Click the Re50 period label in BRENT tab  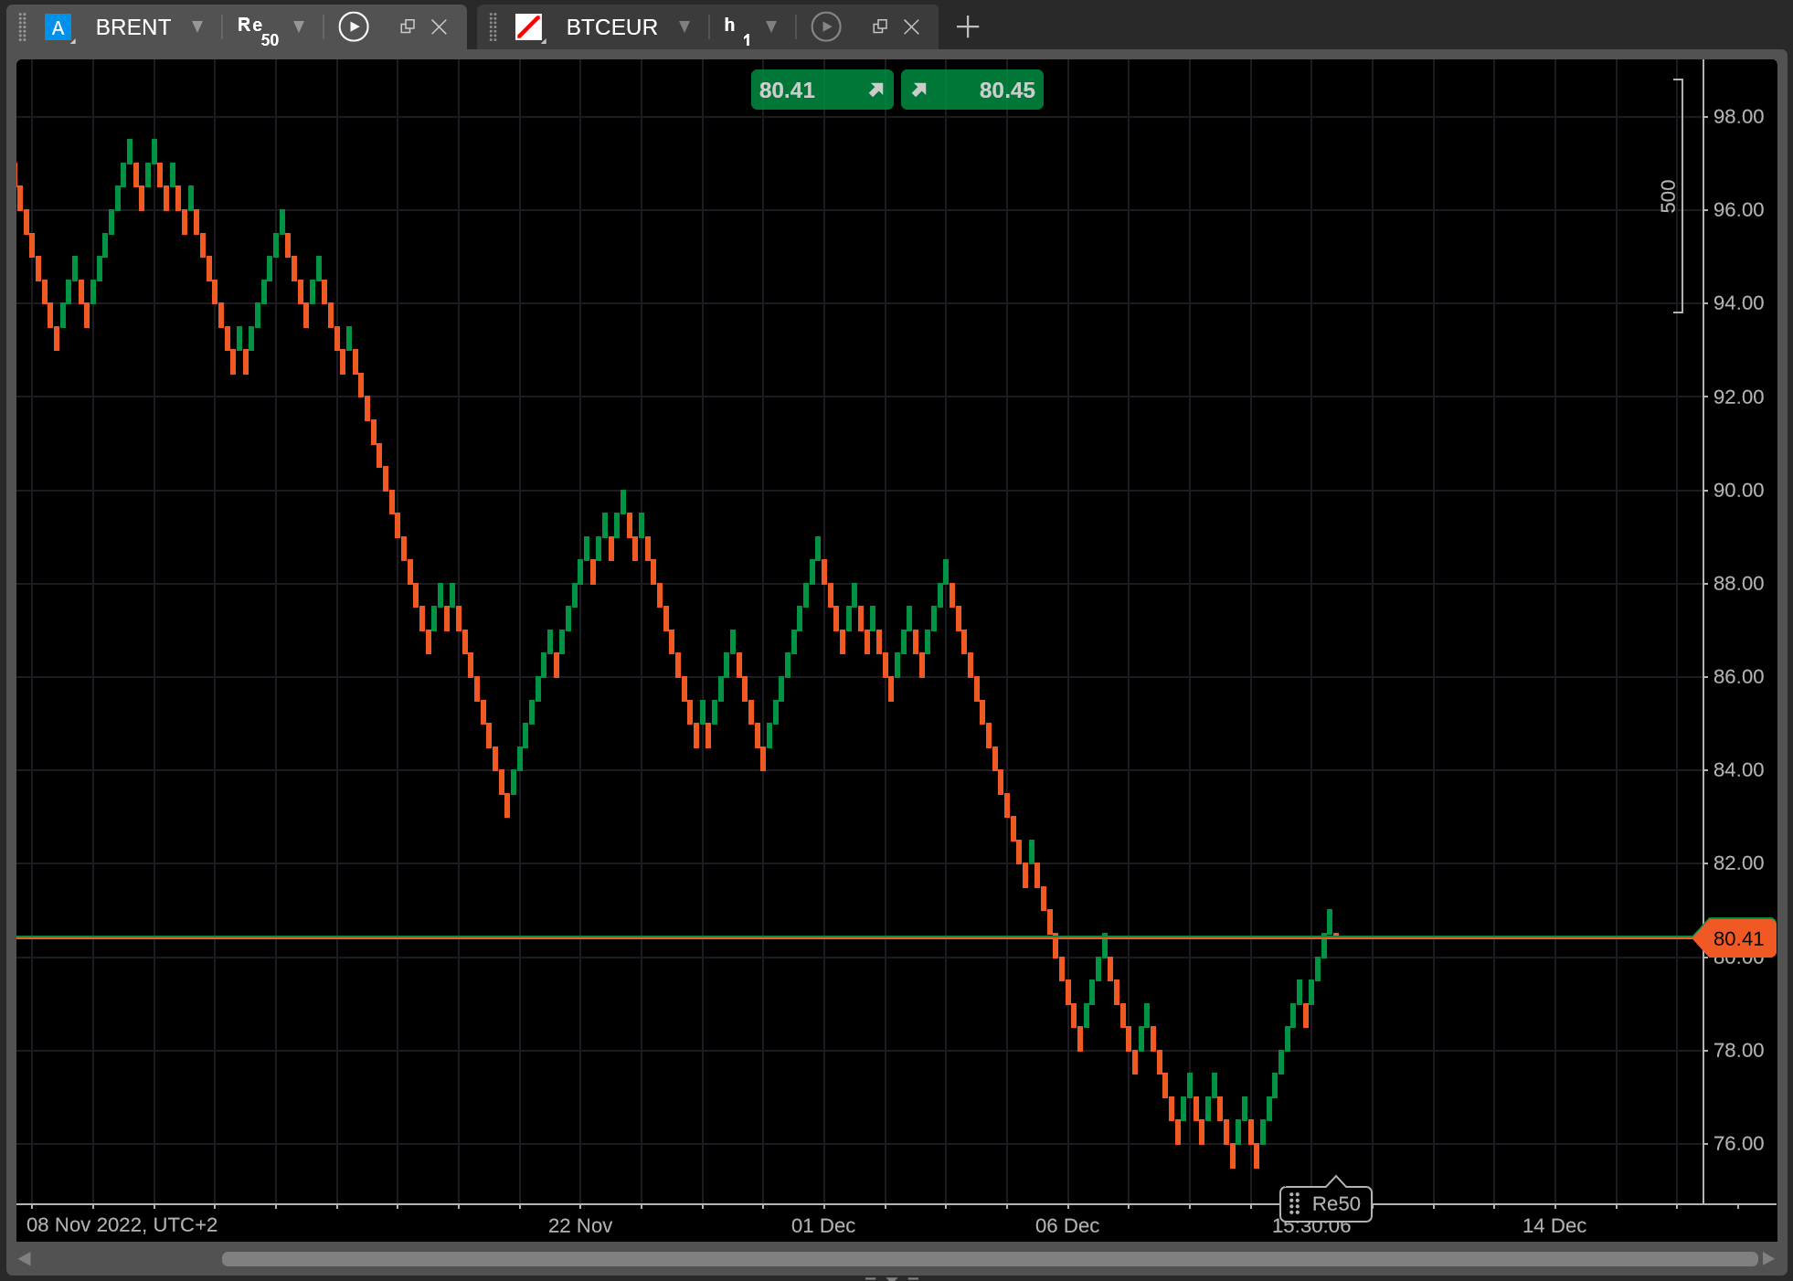258,29
